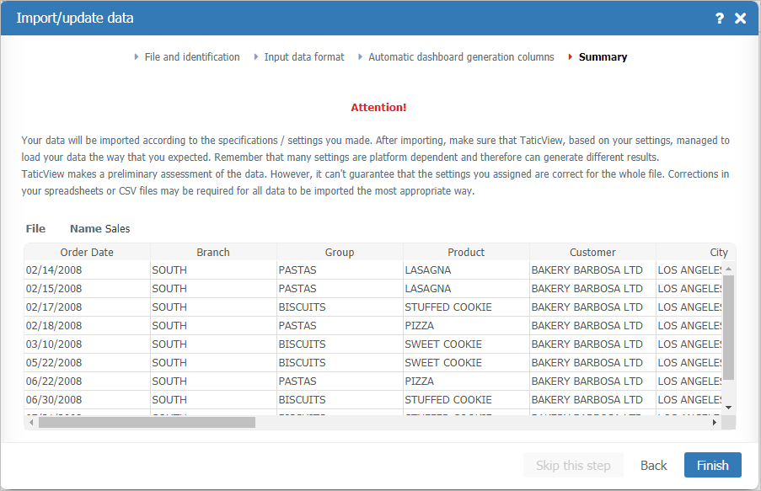Click the disabled Skip this step button
Viewport: 761px width, 491px height.
tap(573, 464)
